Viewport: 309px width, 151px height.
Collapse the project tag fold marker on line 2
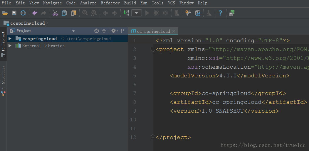153,49
